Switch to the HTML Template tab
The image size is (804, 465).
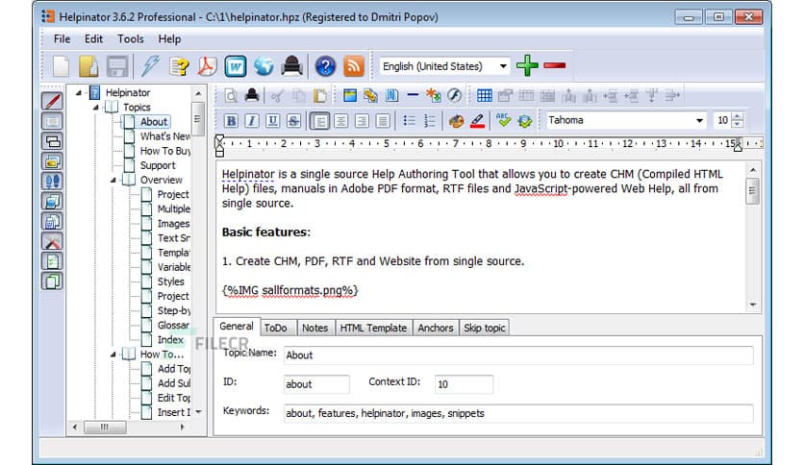[373, 328]
